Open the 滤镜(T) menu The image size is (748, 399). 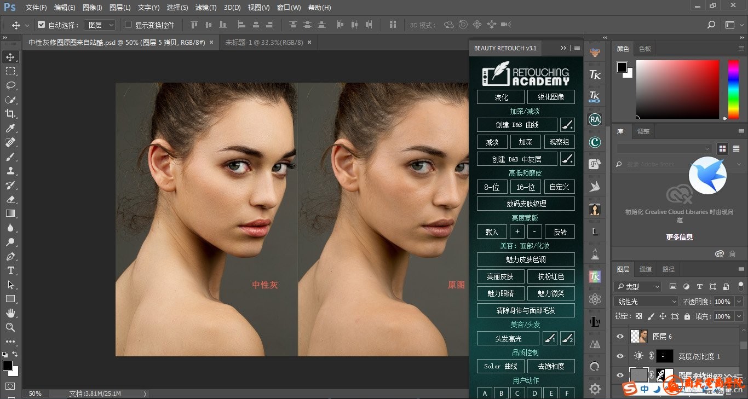click(206, 8)
